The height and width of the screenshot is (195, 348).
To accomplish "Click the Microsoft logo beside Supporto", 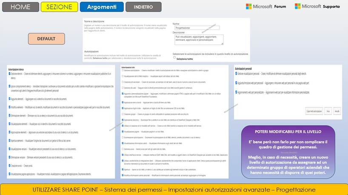I will (x=298, y=6).
